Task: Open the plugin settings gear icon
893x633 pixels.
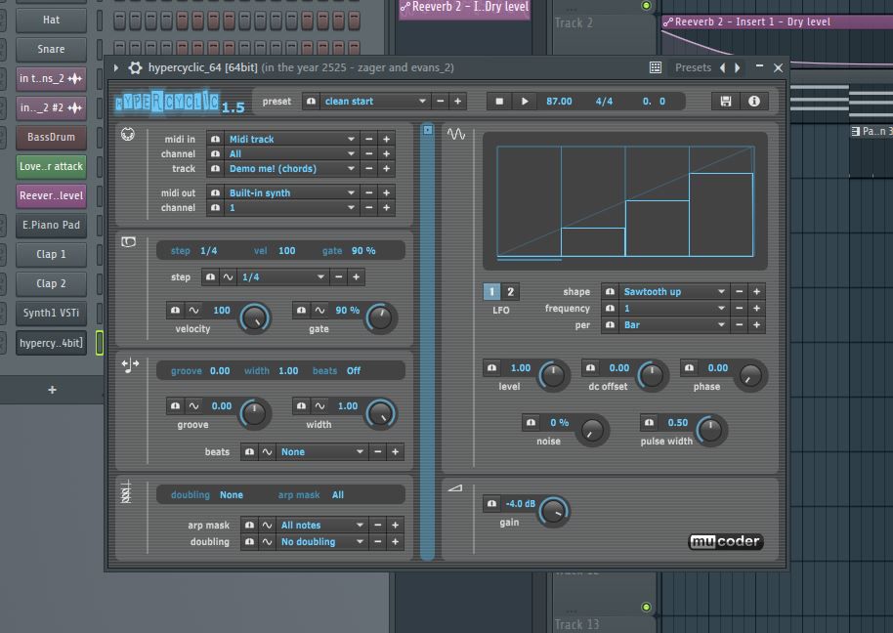Action: [x=135, y=67]
